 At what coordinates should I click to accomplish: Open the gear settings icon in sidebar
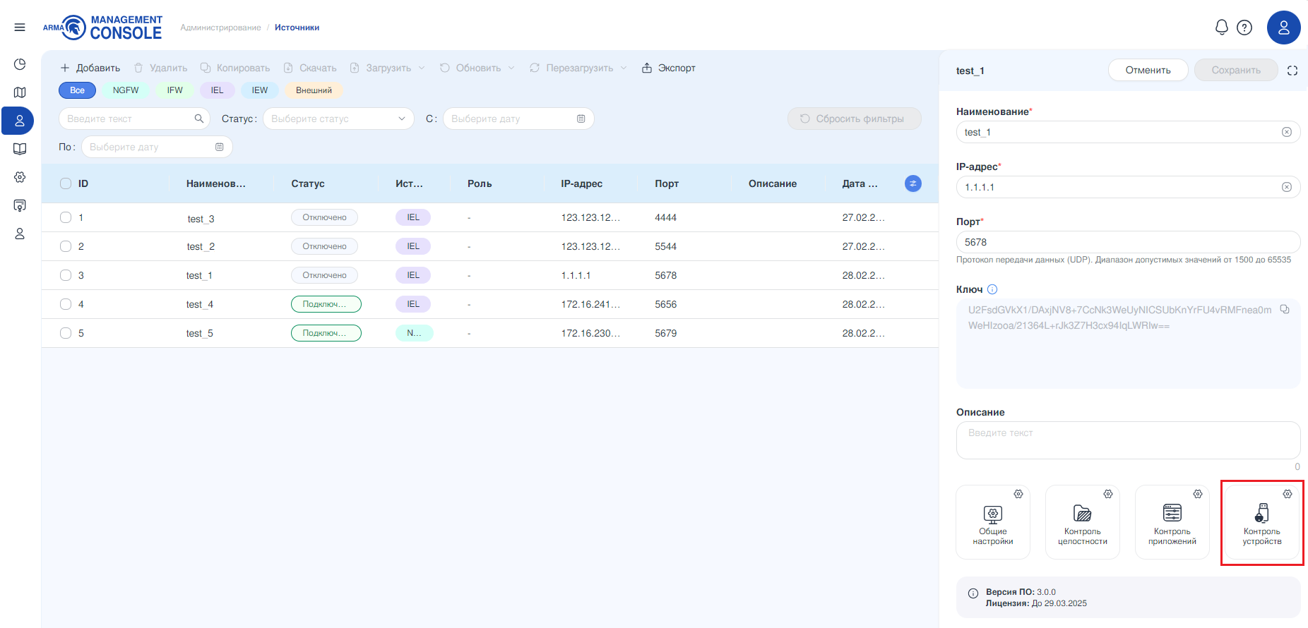point(20,177)
